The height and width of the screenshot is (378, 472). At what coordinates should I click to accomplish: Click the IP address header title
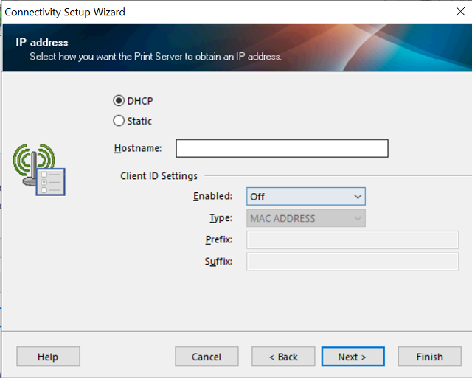coord(42,43)
